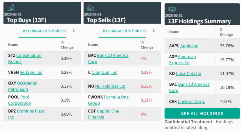Open the Formula One Group link
The width and height of the screenshot is (241, 132).
point(116,97)
